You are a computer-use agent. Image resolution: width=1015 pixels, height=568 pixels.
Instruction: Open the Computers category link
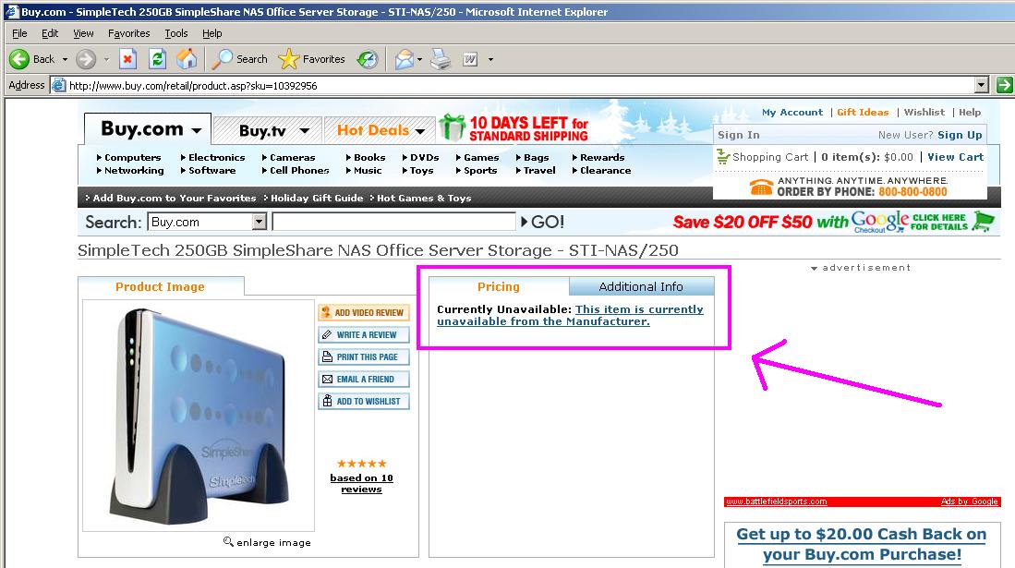coord(132,157)
